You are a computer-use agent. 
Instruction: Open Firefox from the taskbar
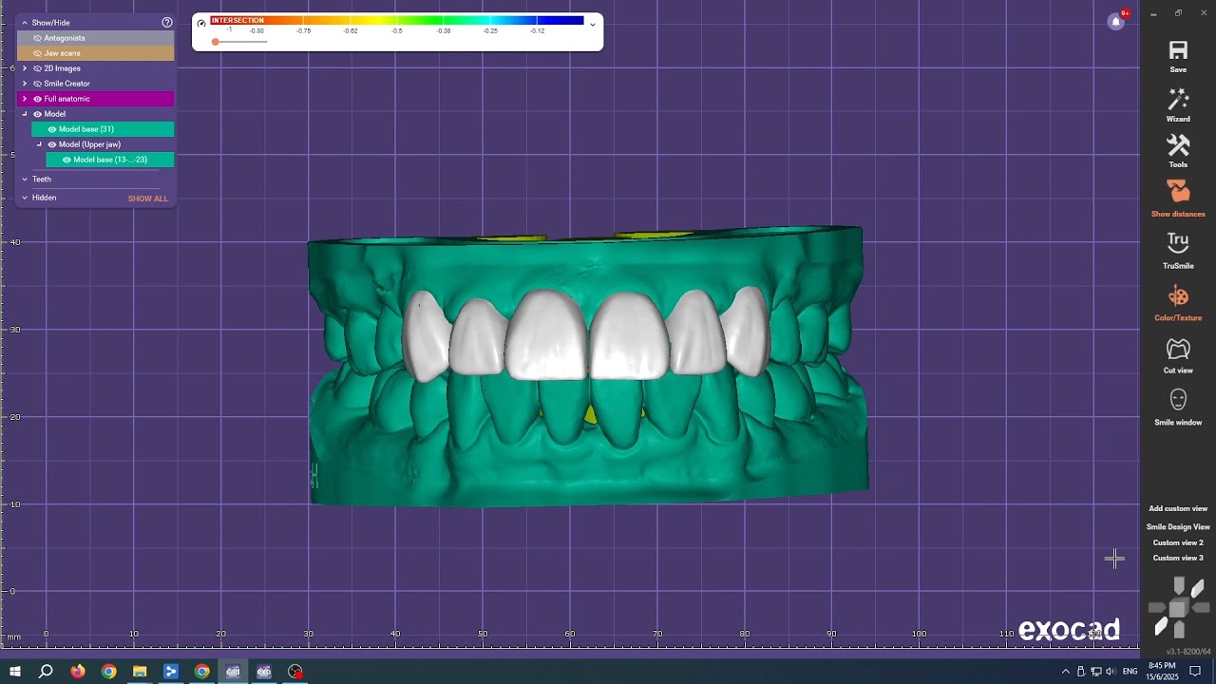pyautogui.click(x=78, y=672)
